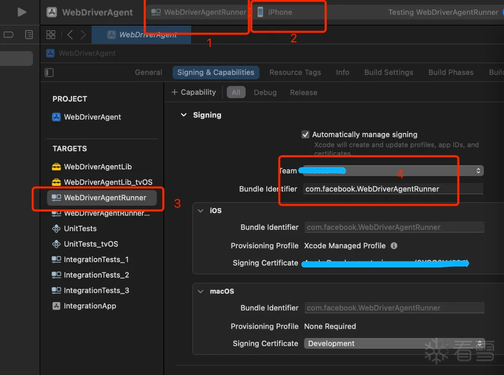Click the rounded rectangle navigator icon

pos(9,35)
